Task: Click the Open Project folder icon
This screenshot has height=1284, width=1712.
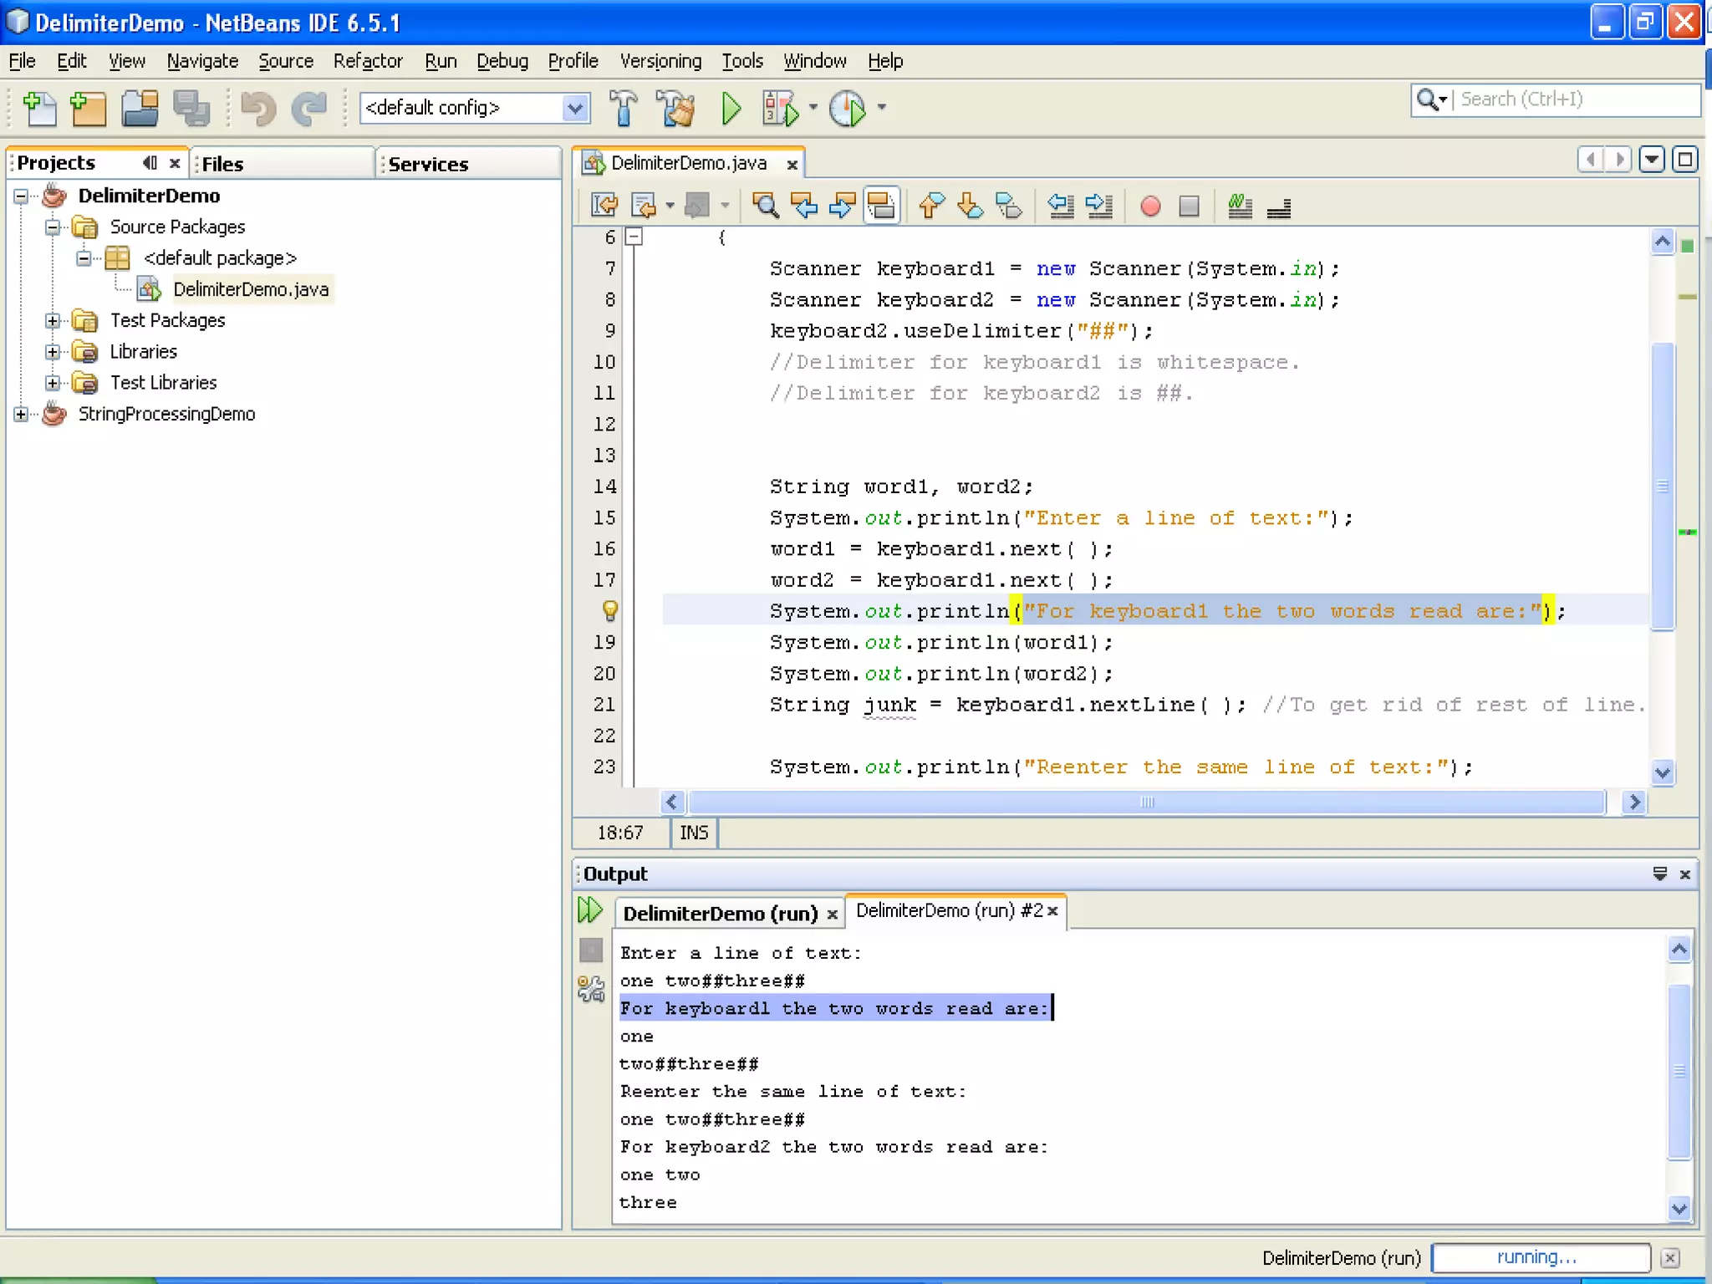Action: point(140,109)
